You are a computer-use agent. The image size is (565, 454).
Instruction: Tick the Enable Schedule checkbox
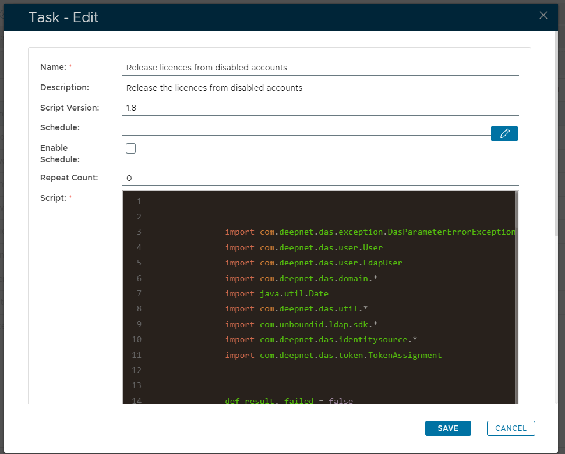[x=131, y=148]
